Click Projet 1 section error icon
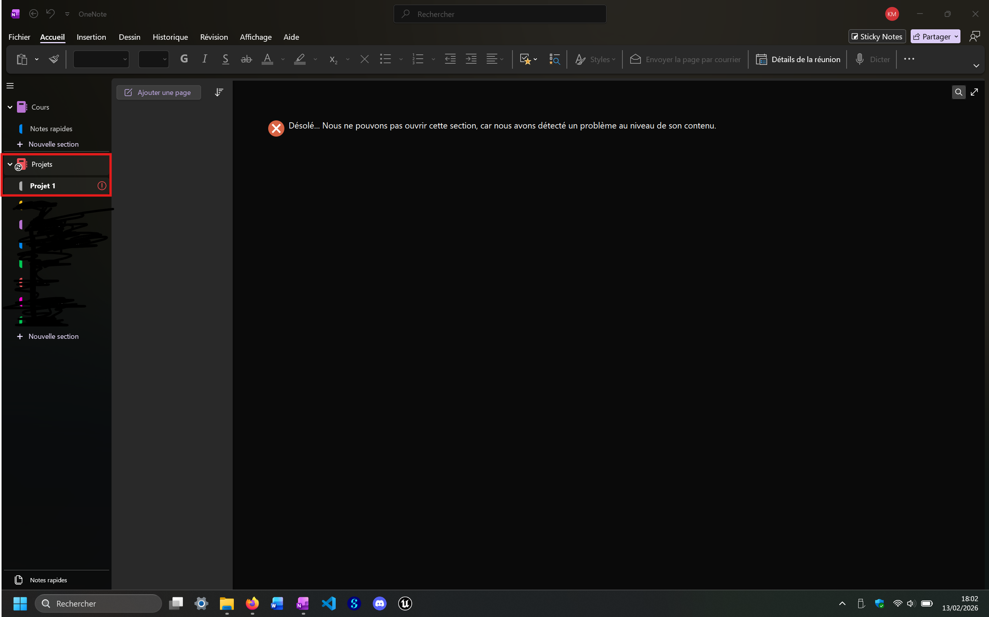The width and height of the screenshot is (989, 617). point(101,186)
